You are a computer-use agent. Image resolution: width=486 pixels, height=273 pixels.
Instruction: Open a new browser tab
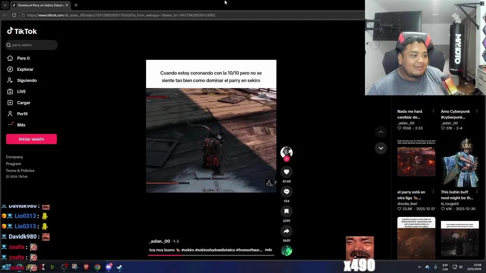76,5
